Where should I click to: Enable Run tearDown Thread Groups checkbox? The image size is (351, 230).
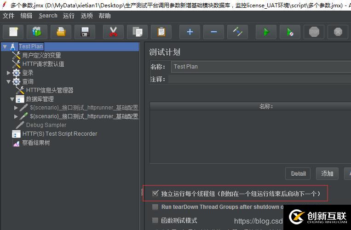155,207
